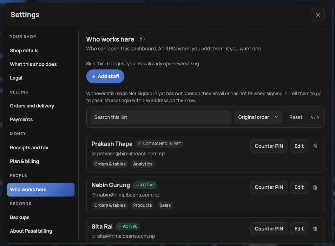Viewport: 335px width, 246px height.
Task: Delete Prakash Thapa with trash icon
Action: pos(315,146)
